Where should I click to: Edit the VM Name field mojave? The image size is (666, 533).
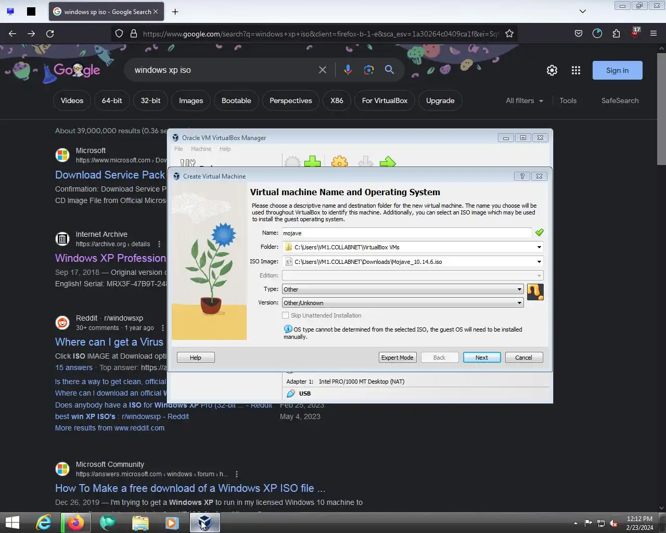click(407, 233)
